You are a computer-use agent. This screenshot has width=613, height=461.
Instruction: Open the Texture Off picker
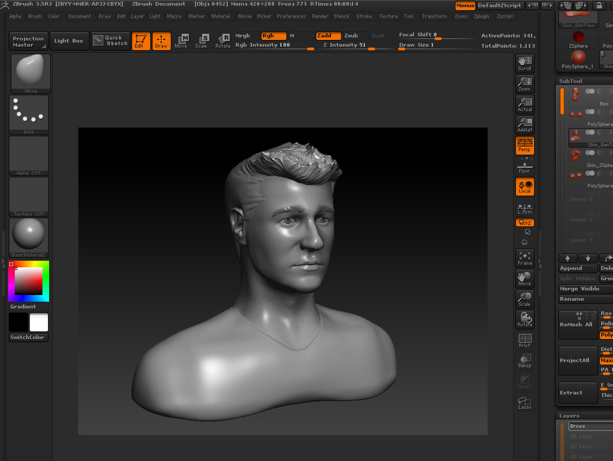pos(29,197)
